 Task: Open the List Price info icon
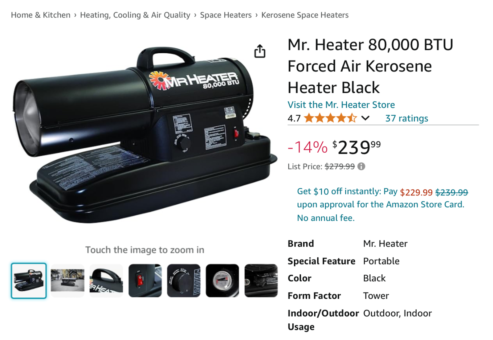click(361, 166)
